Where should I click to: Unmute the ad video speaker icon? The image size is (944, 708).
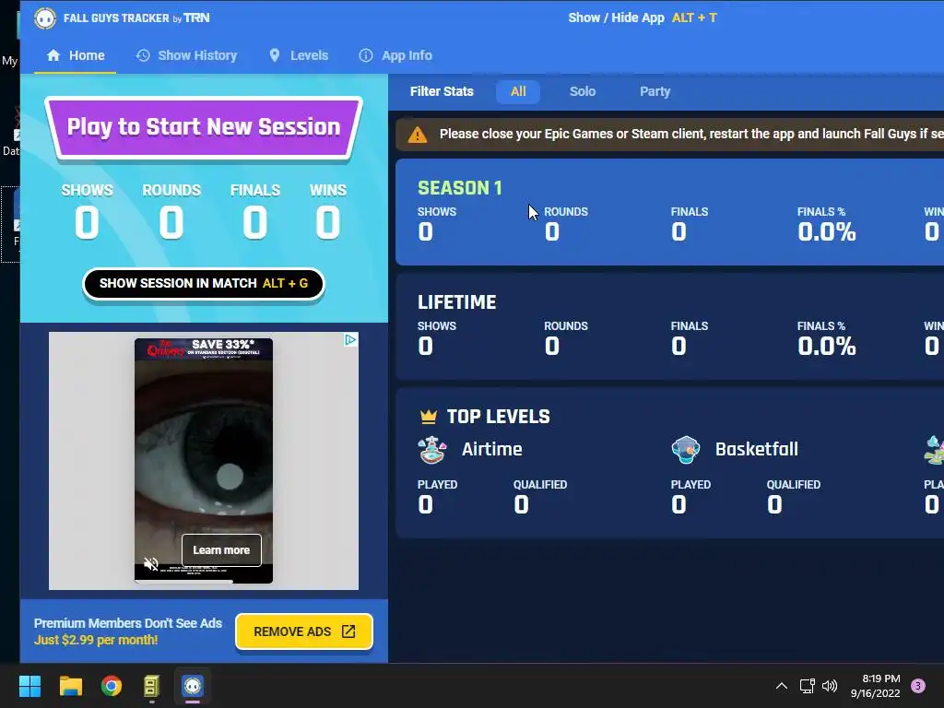tap(151, 564)
